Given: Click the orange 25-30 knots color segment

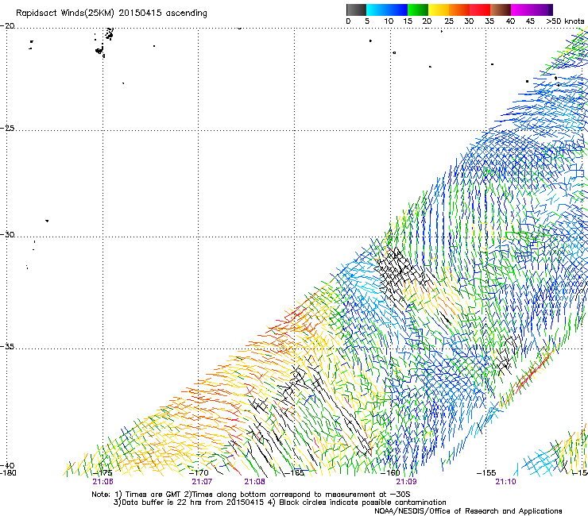Looking at the screenshot, I should point(459,10).
